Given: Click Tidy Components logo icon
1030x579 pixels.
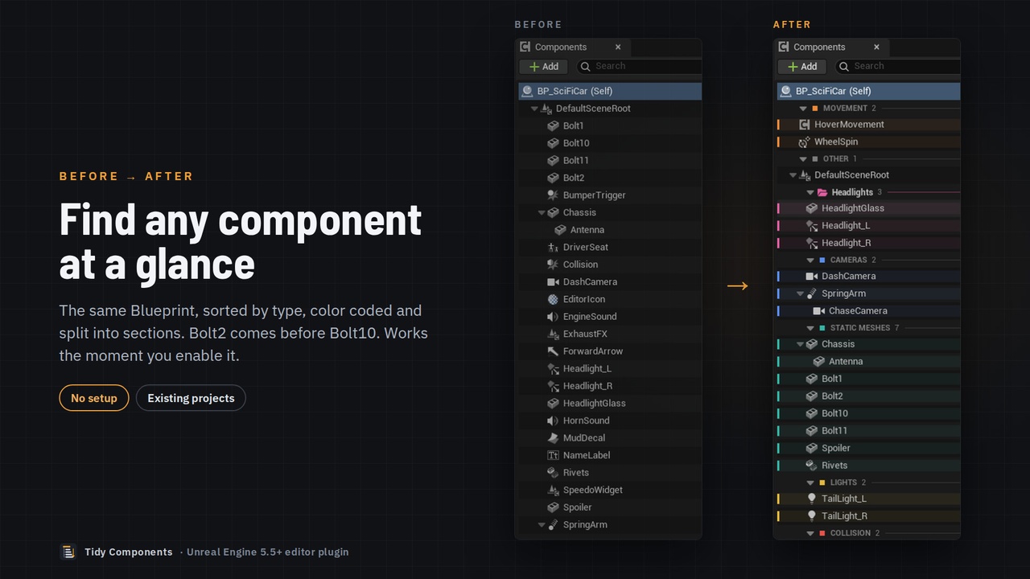Looking at the screenshot, I should (x=68, y=552).
